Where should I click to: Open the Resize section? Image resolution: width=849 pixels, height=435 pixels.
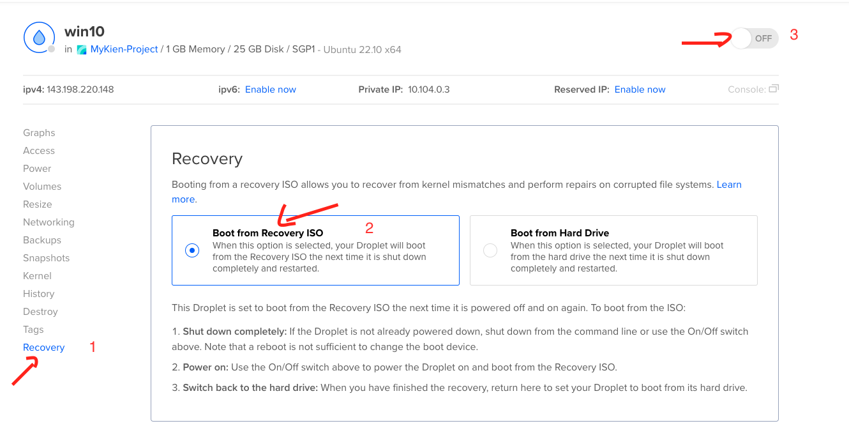[x=38, y=204]
